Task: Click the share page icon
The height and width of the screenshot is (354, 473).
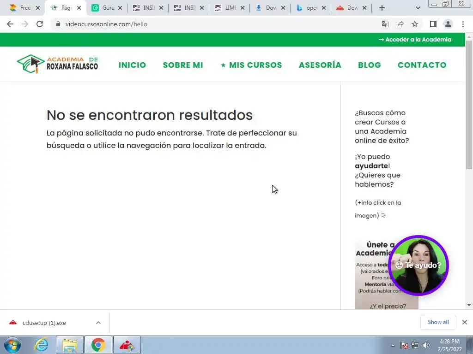Action: [x=400, y=24]
